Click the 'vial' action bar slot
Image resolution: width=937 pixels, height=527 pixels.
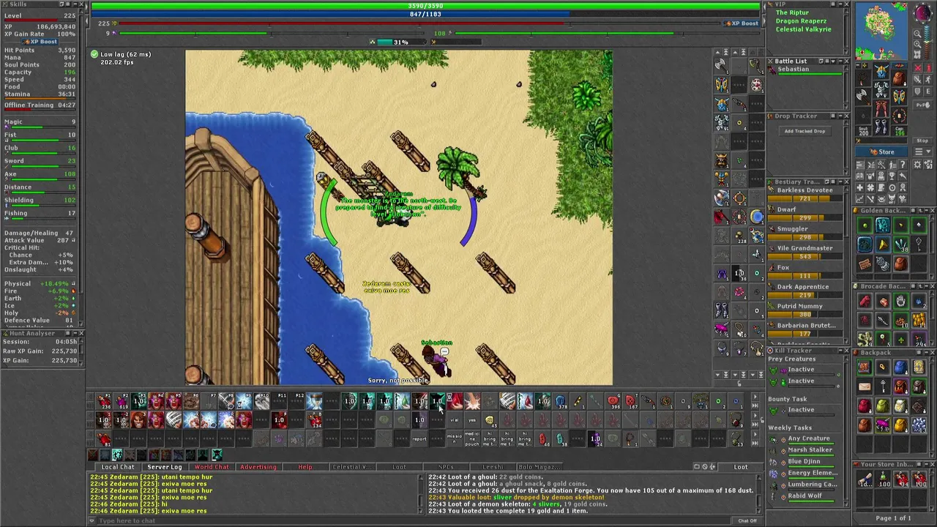click(x=455, y=419)
